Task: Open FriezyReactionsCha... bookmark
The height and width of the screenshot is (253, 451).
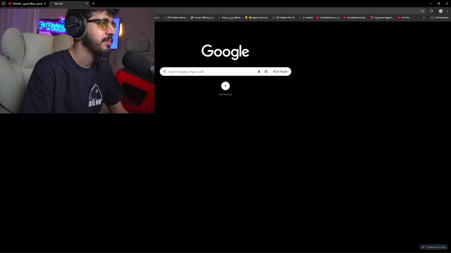Action: pyautogui.click(x=355, y=18)
